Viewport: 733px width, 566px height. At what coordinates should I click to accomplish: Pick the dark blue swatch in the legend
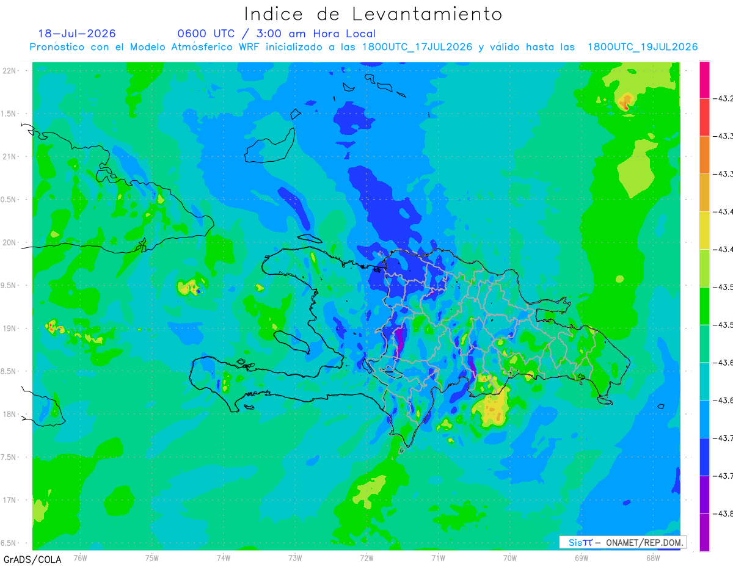pos(704,457)
